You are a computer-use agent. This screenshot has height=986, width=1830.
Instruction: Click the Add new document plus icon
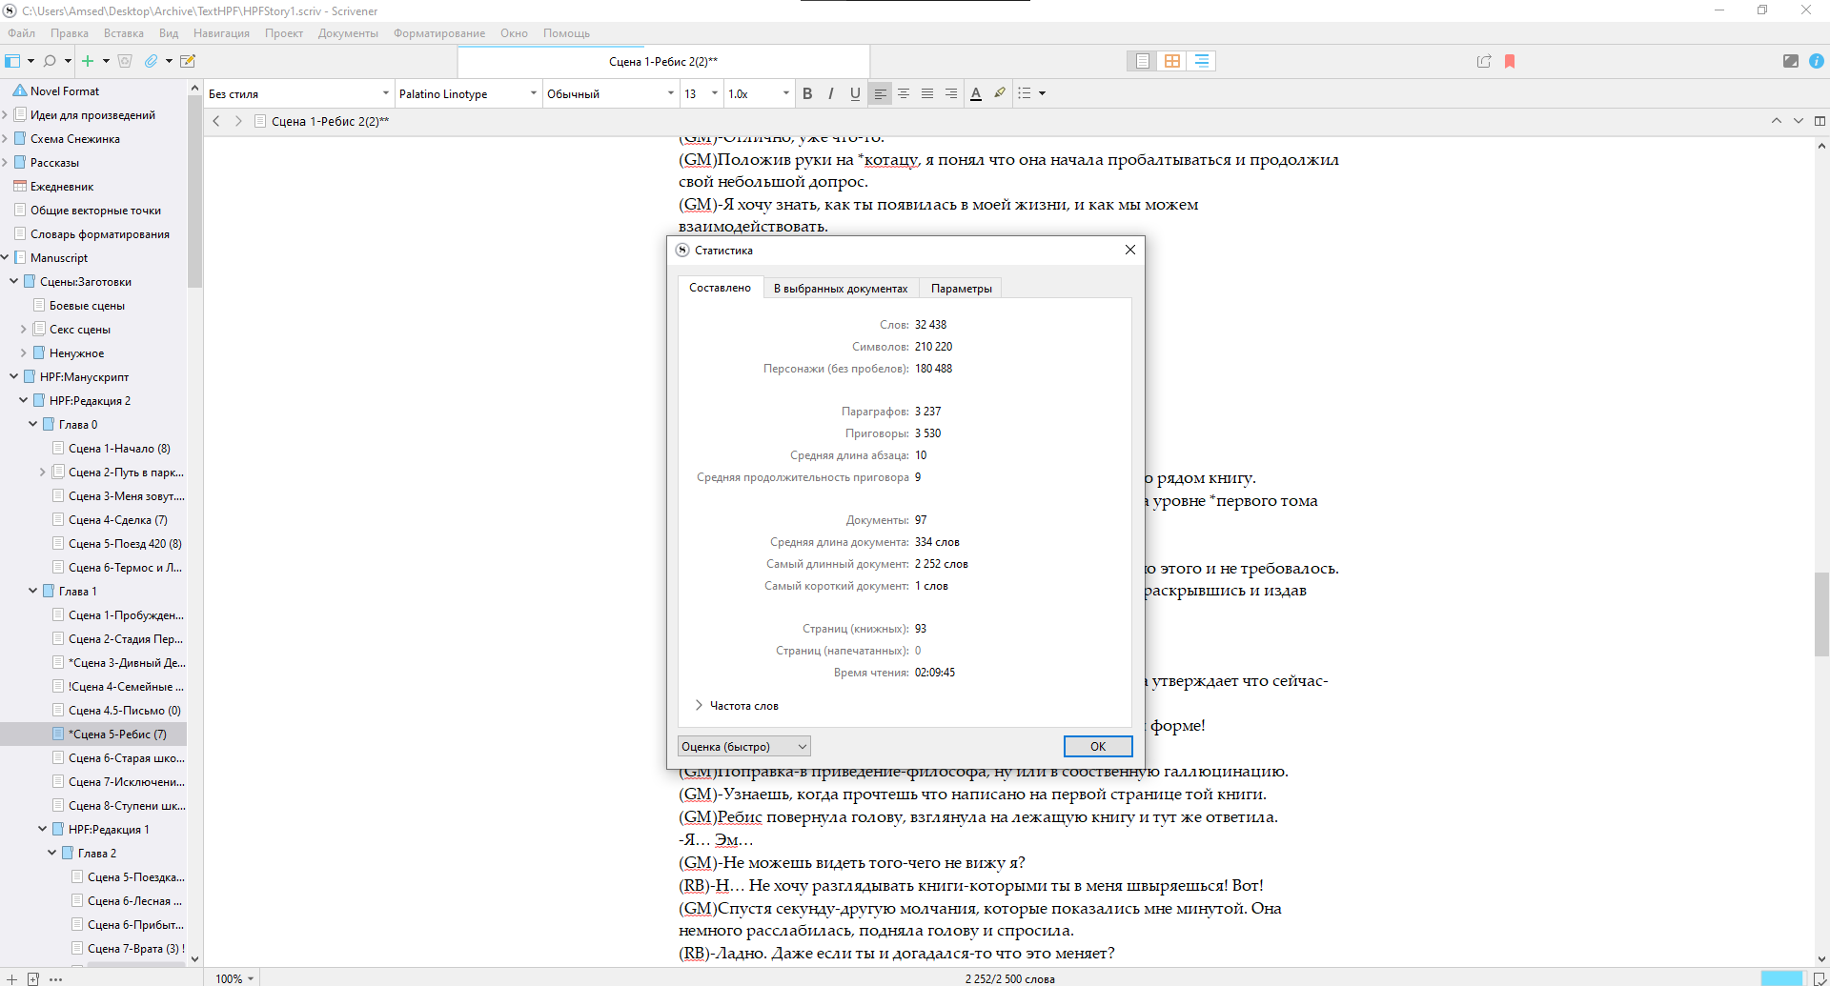coord(88,61)
